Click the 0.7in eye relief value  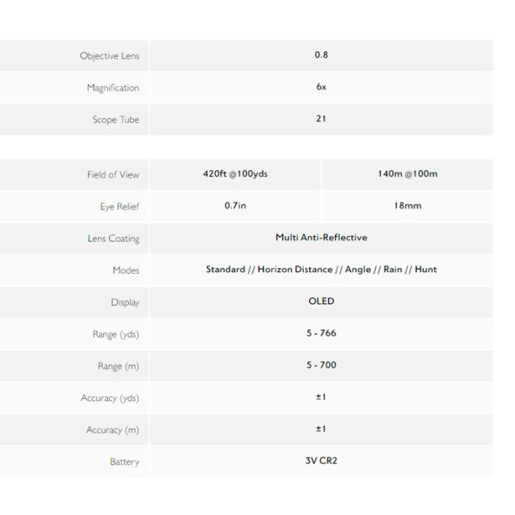[x=235, y=206]
